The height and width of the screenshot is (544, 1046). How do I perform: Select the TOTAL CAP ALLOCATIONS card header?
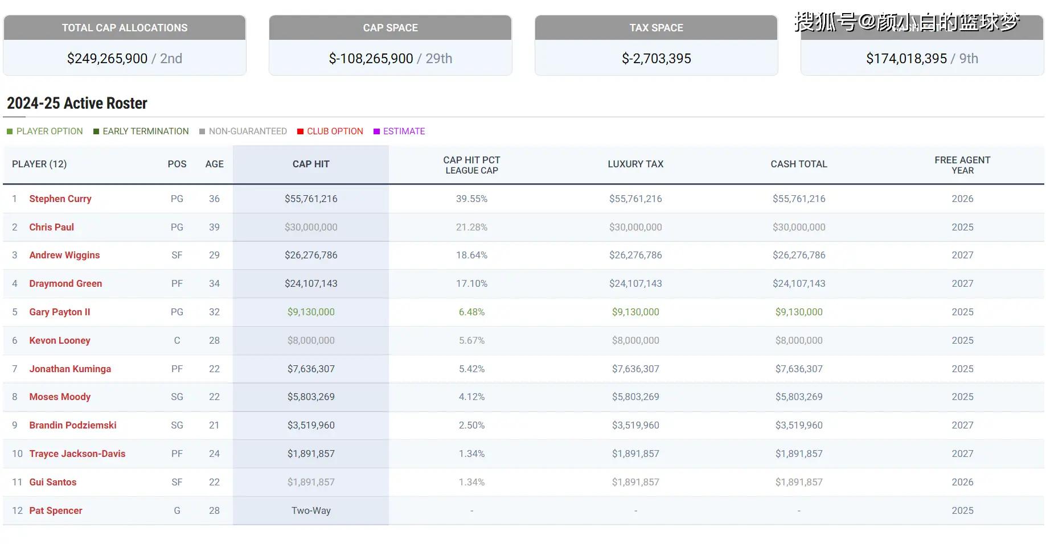(125, 28)
